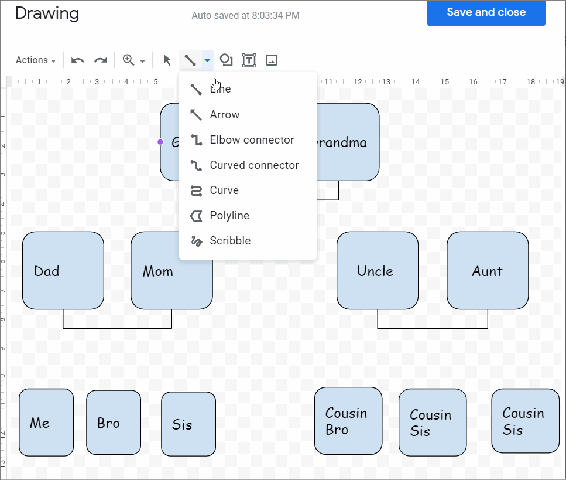This screenshot has height=480, width=566.
Task: Open the Shape tool
Action: point(226,60)
